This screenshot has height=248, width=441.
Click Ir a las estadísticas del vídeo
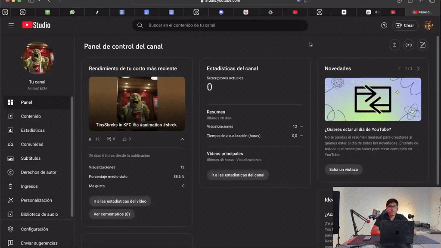[x=120, y=201]
